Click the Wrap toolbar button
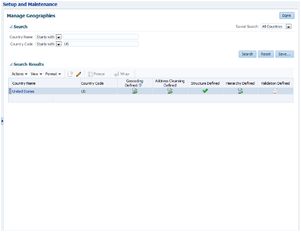 [121, 74]
